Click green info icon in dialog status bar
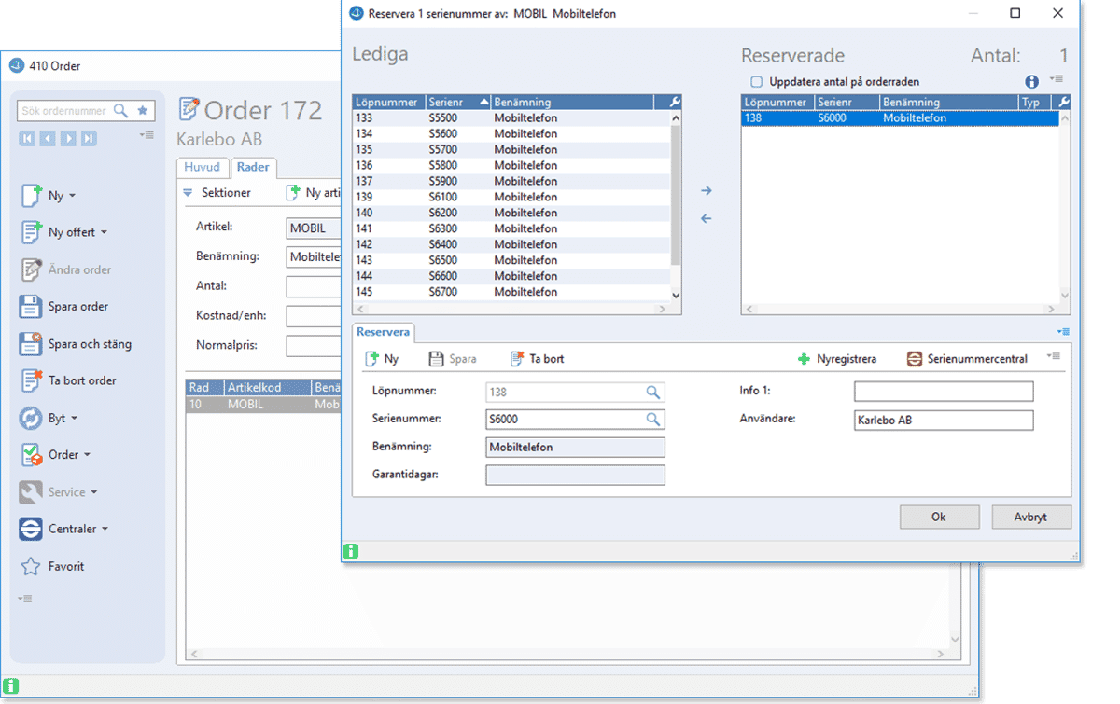This screenshot has width=1120, height=704. coord(351,552)
